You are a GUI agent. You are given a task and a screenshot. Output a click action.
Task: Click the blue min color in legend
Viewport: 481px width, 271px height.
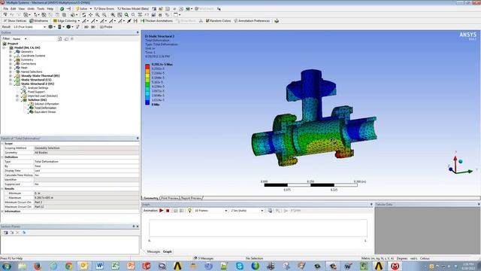pos(147,102)
